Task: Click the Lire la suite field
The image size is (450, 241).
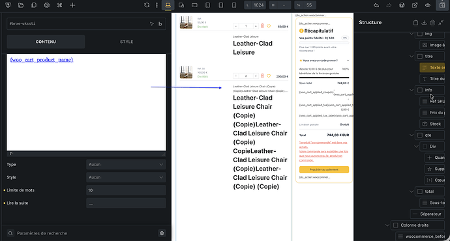Action: click(126, 203)
